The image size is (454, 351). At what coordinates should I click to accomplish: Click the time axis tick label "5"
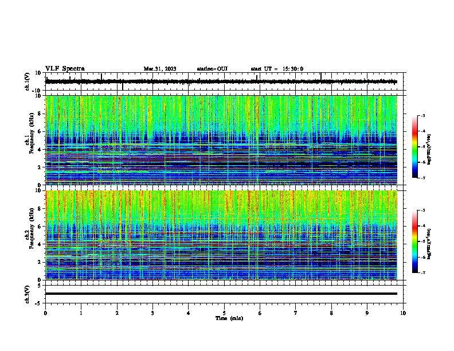tap(224, 313)
